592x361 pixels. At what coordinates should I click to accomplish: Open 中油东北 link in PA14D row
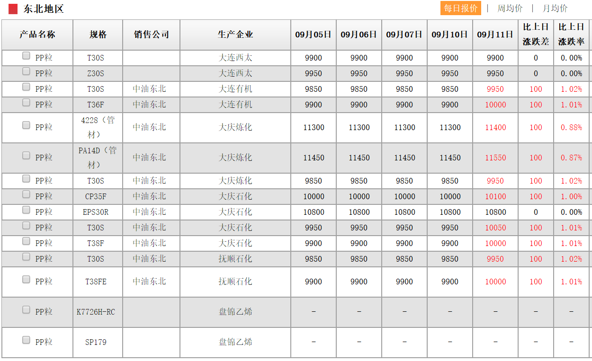coord(149,158)
